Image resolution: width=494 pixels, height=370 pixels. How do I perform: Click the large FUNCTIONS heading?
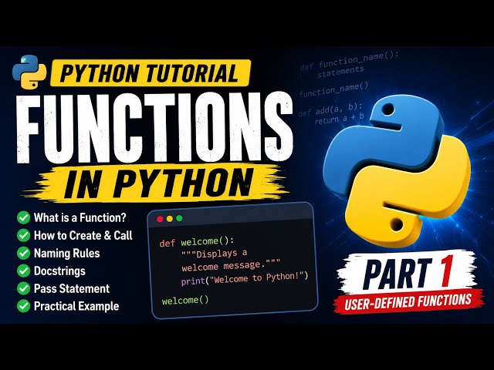coord(154,129)
